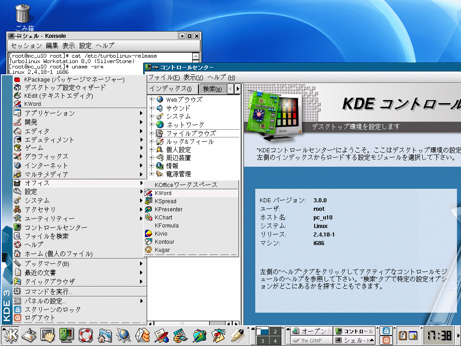The image size is (461, 346).
Task: Launch the Konsole shell-and-screen icon in the panel
Action: (x=48, y=335)
